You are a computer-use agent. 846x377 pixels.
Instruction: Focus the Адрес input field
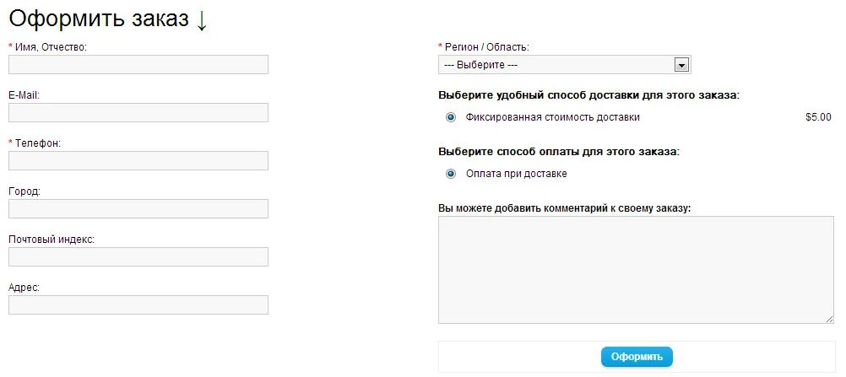(x=138, y=305)
